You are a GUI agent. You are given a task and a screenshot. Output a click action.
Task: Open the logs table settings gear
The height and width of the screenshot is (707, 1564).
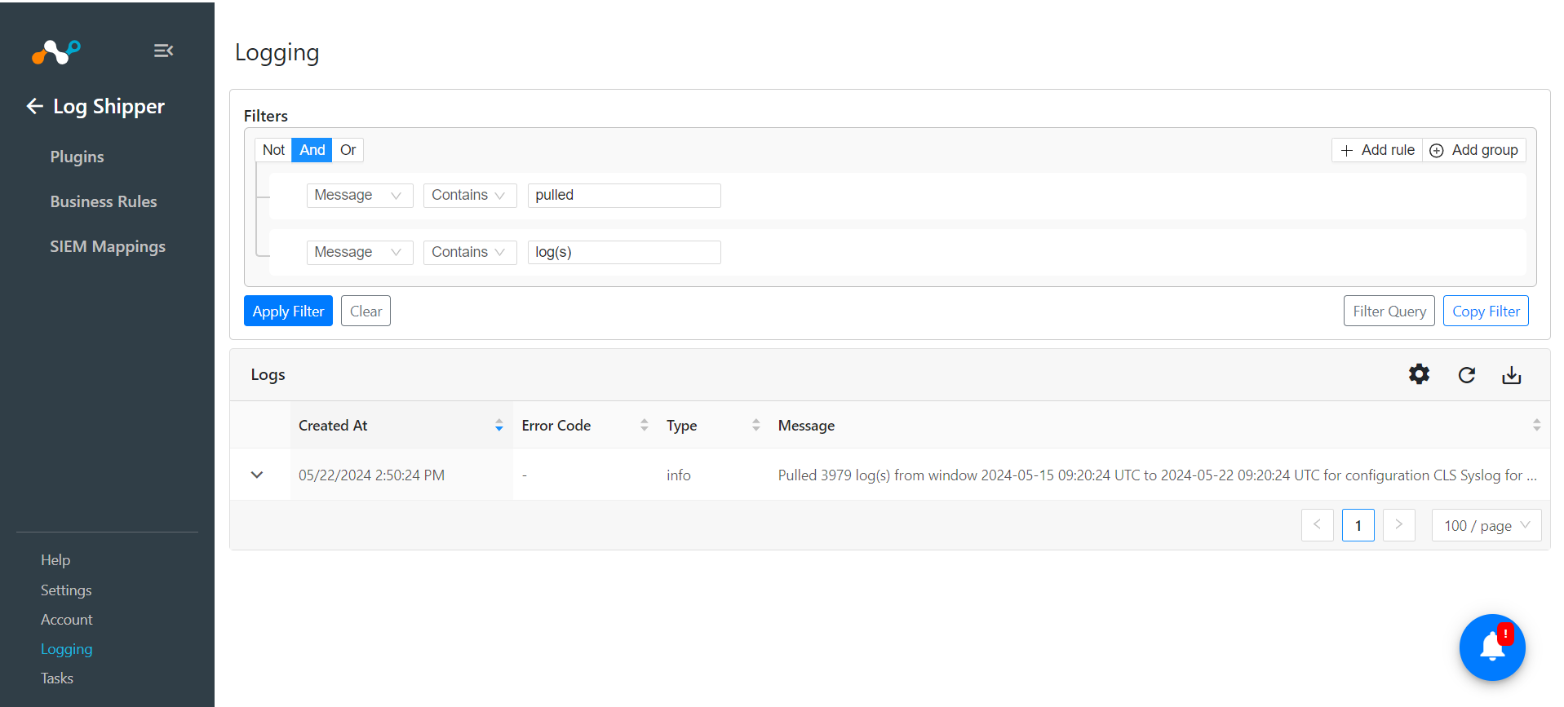[1419, 374]
